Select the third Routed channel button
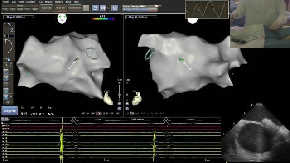Viewport: 290px width, 163px height. 144,10
